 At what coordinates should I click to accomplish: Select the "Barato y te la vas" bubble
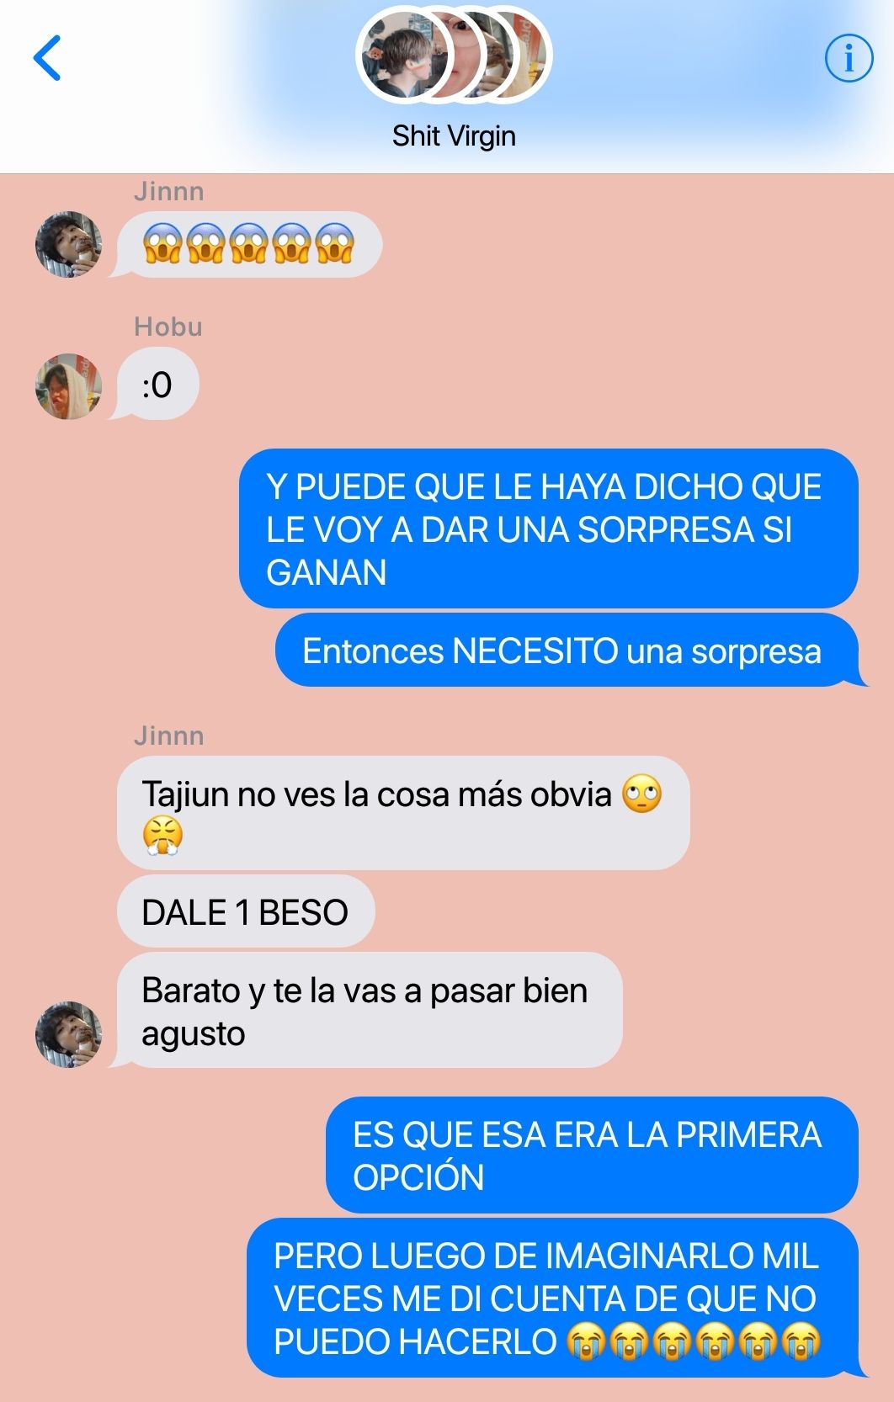(x=370, y=1011)
